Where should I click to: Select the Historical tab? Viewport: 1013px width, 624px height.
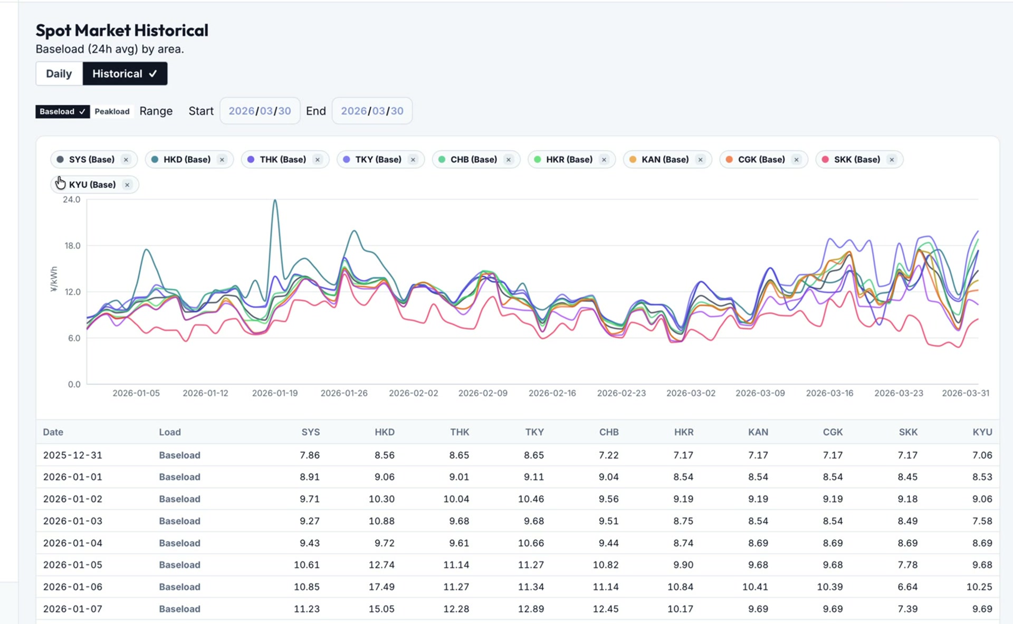[x=125, y=73]
